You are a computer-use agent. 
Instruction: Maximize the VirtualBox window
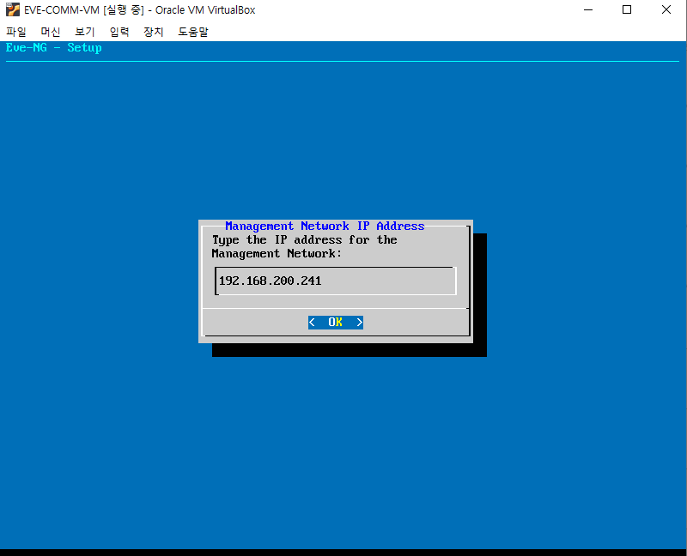[x=627, y=9]
